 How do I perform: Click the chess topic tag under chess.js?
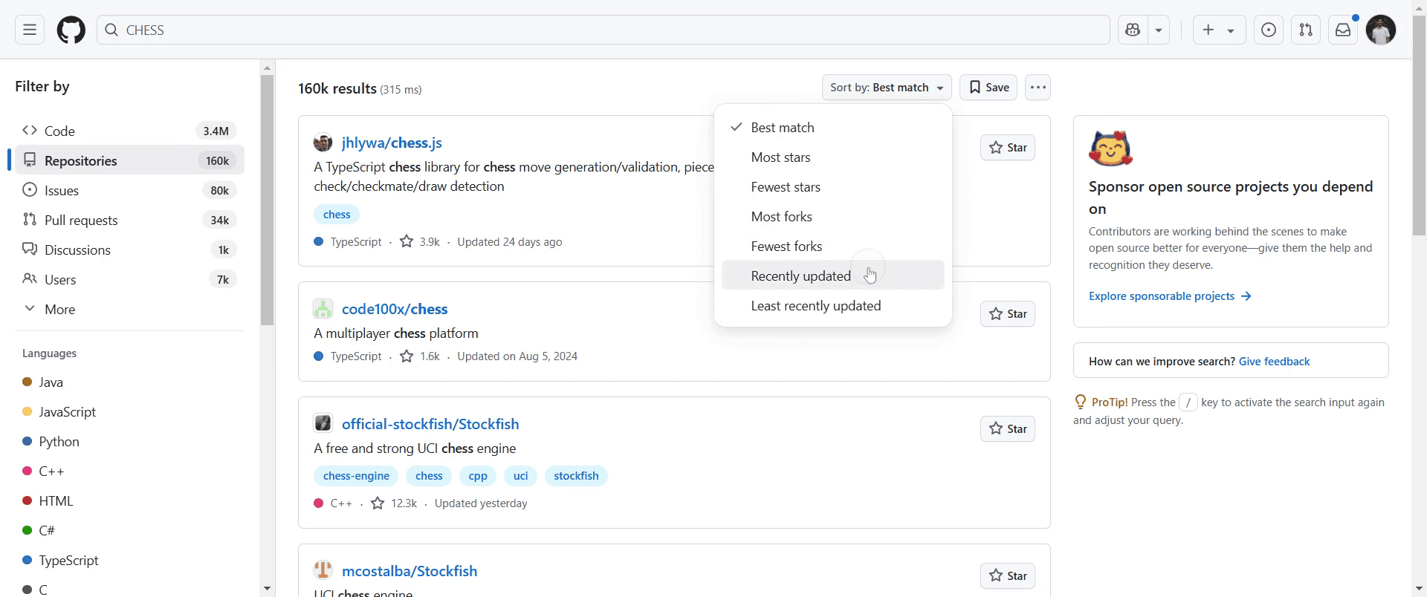click(x=337, y=214)
